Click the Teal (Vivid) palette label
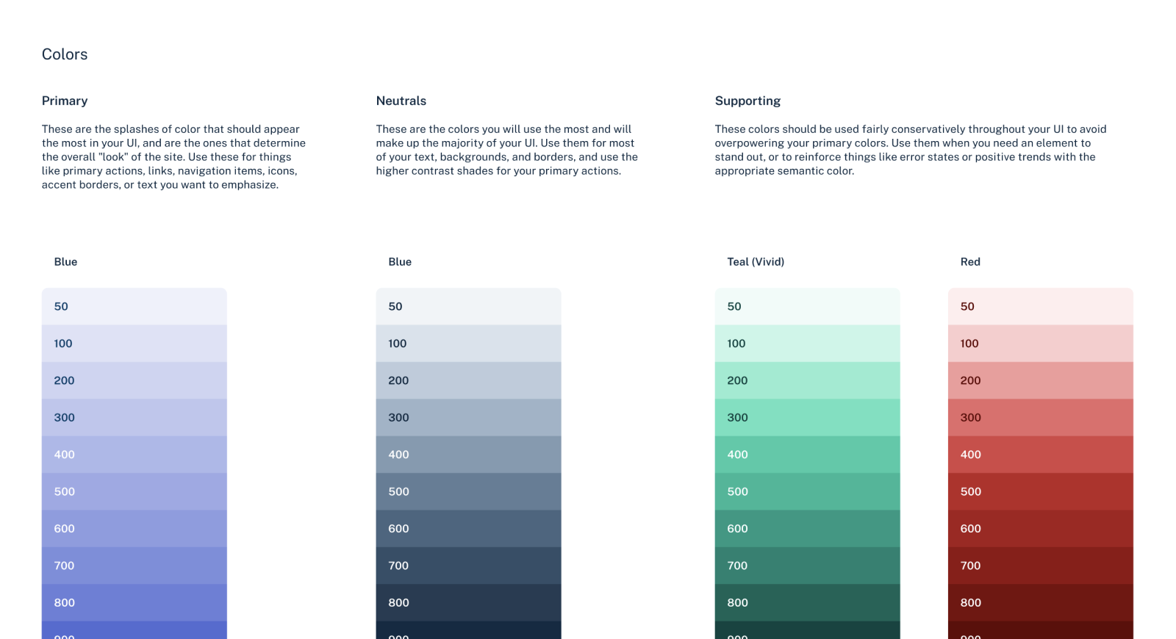The image size is (1176, 639). 756,261
